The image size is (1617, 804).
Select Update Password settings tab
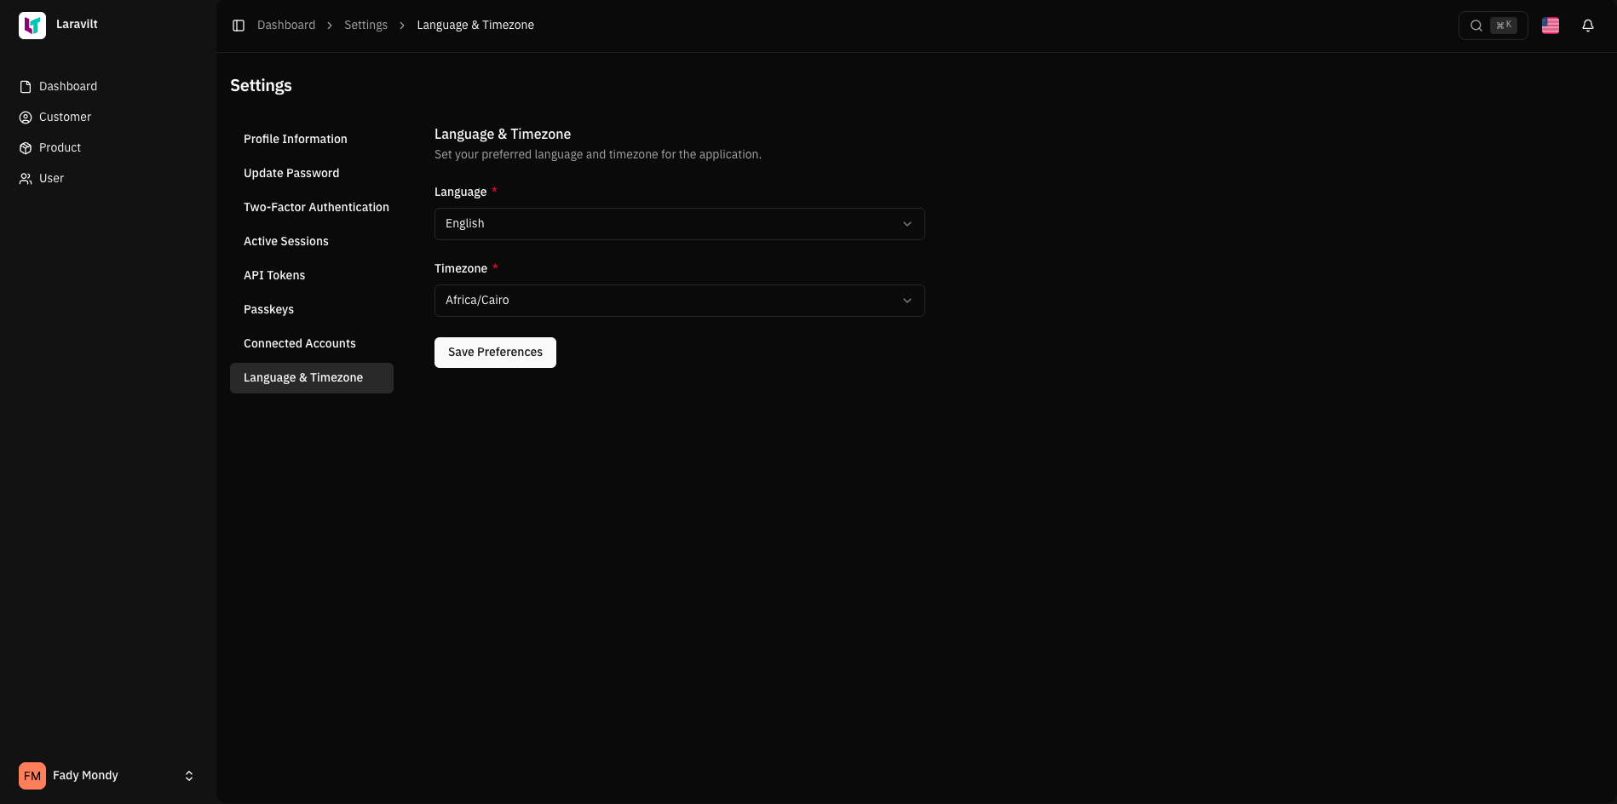pos(312,174)
